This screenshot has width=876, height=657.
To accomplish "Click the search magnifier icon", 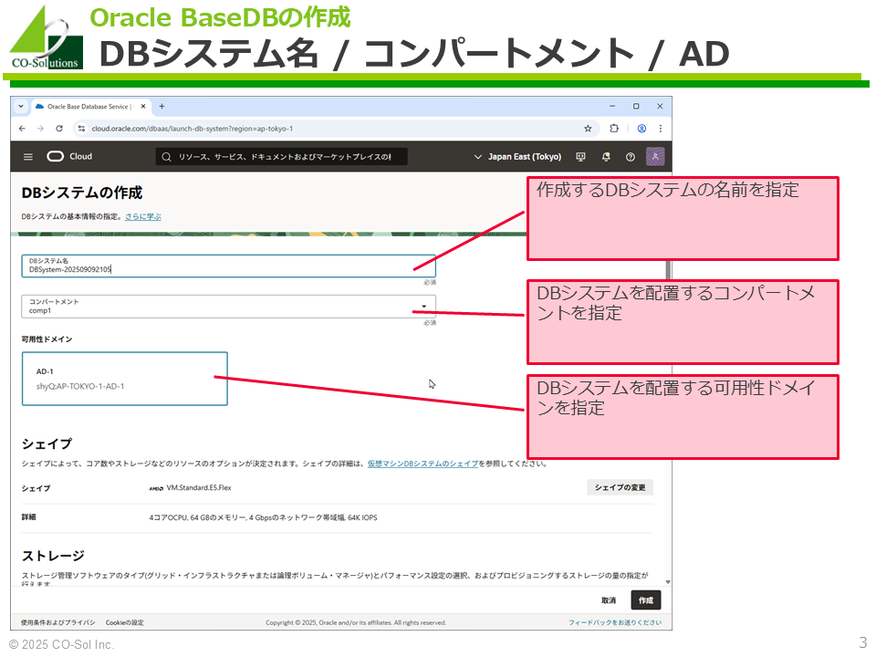I will pyautogui.click(x=166, y=157).
